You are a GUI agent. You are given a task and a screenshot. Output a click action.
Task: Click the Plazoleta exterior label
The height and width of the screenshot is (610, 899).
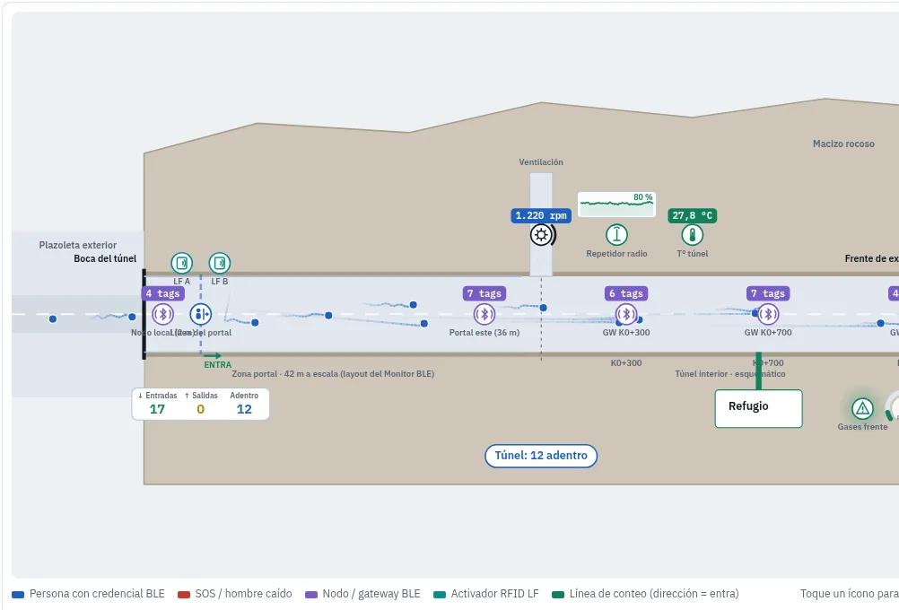click(x=78, y=245)
